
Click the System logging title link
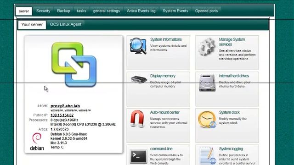click(x=231, y=149)
